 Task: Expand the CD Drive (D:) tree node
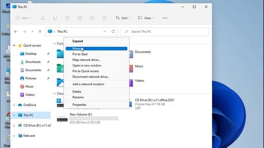(x=14, y=125)
